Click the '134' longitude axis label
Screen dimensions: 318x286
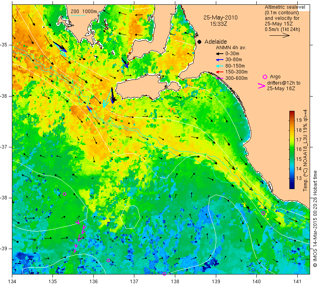[x=12, y=282]
